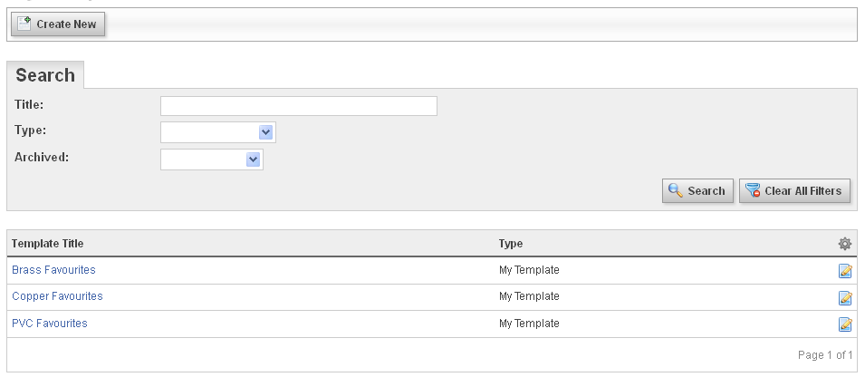Image resolution: width=865 pixels, height=377 pixels.
Task: Click edit icon for Copper Favourites row
Action: click(844, 297)
